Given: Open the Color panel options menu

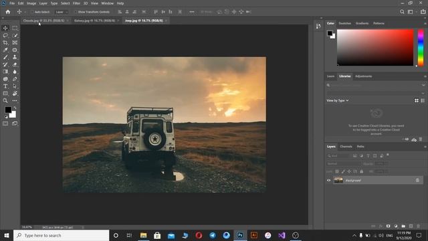Looking at the screenshot, I should (425, 24).
